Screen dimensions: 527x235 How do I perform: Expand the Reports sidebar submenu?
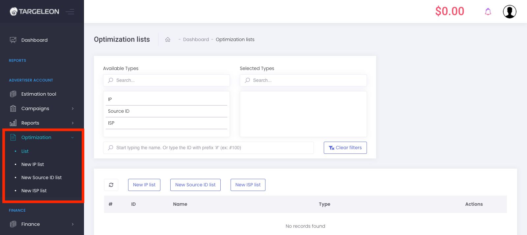30,123
